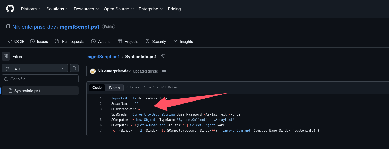Click the Nik-enterprise-dev avatar image
The height and width of the screenshot is (149, 389).
coord(93,71)
